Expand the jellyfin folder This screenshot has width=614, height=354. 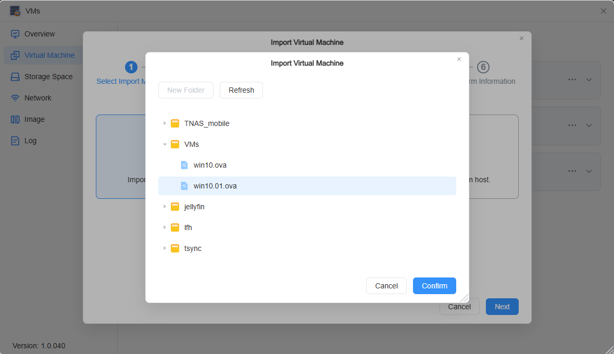(x=165, y=207)
